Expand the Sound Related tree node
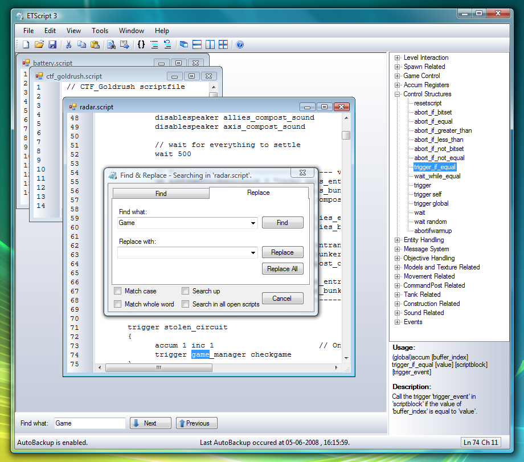This screenshot has height=462, width=524. (x=397, y=313)
